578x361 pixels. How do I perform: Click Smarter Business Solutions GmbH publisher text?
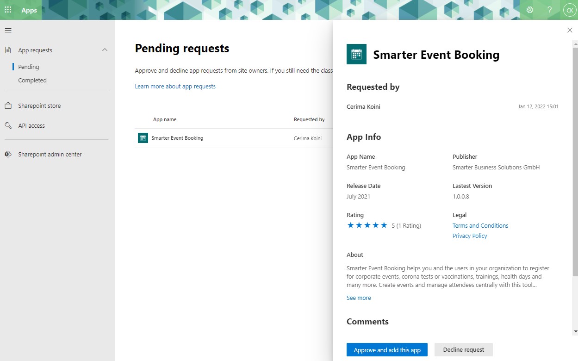496,167
